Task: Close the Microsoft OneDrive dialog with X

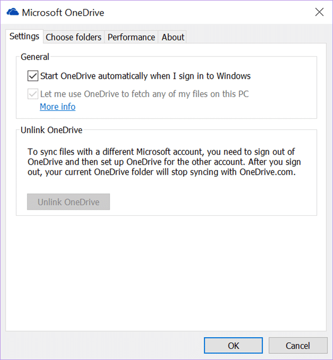Action: 320,12
